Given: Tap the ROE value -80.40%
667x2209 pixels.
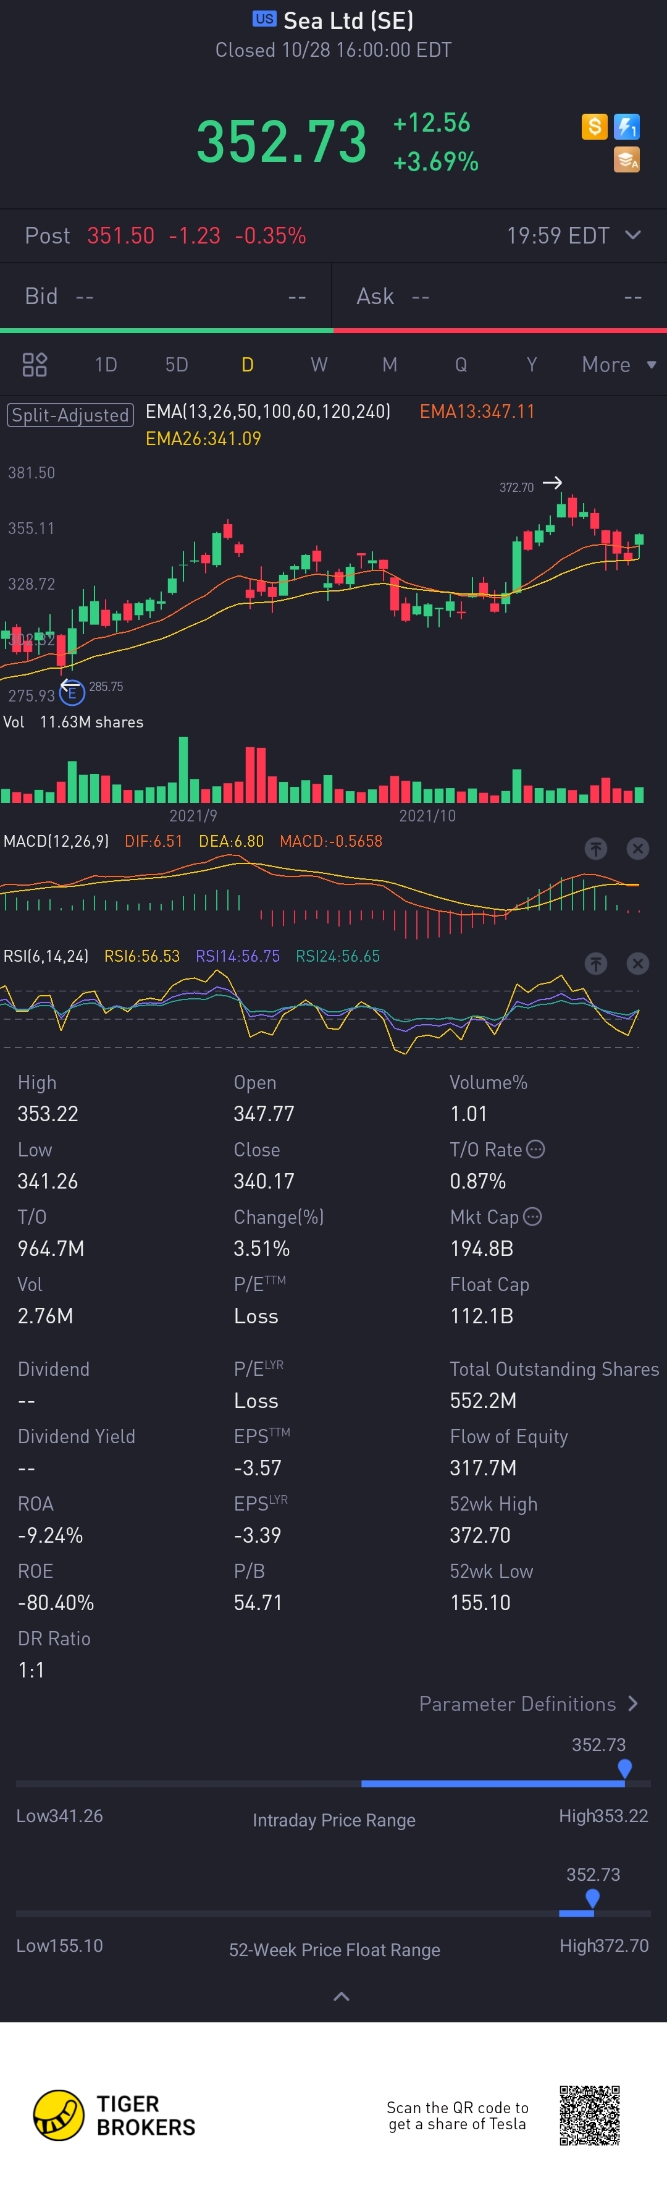Looking at the screenshot, I should (x=56, y=1602).
